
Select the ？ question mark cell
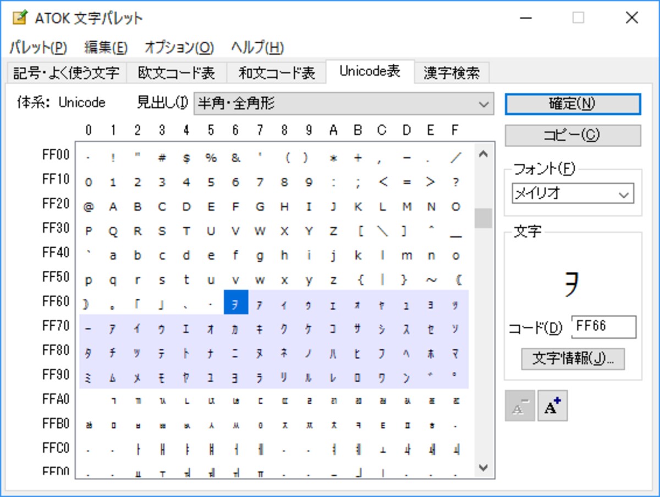pos(456,182)
